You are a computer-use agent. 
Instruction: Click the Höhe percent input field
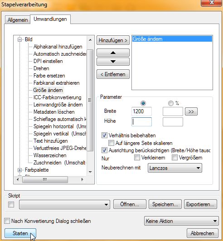click(x=173, y=122)
